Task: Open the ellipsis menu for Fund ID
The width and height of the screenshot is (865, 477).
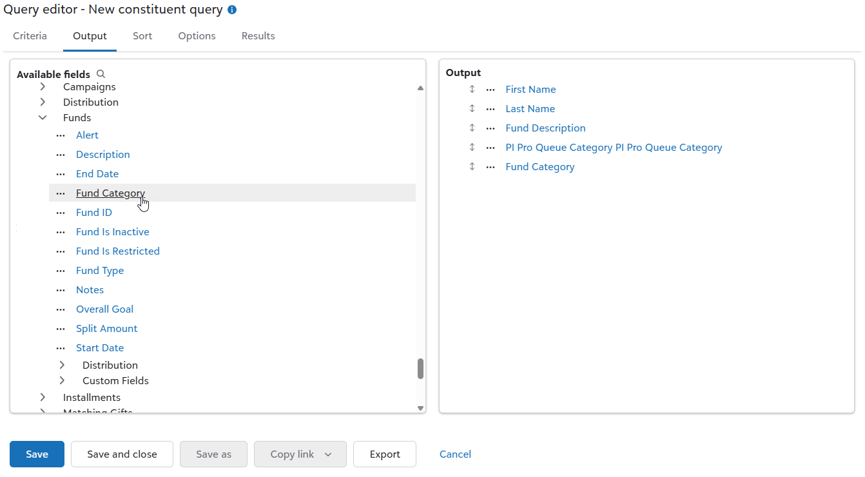Action: pos(60,212)
